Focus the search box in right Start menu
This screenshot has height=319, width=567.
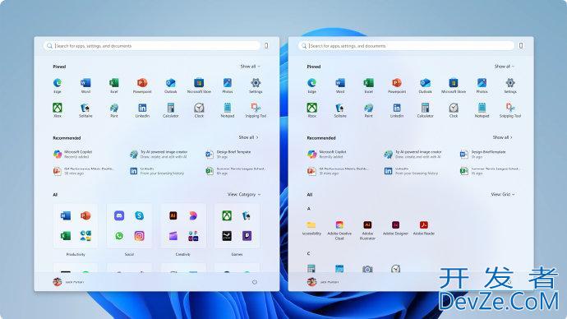point(407,45)
